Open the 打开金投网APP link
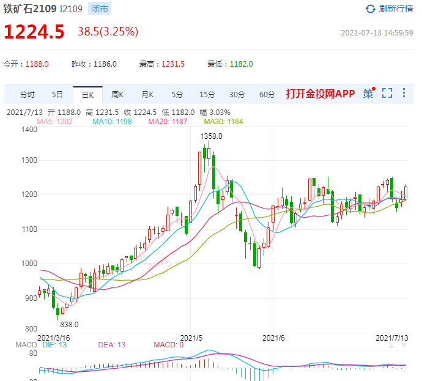Image resolution: width=422 pixels, height=381 pixels. coord(320,94)
